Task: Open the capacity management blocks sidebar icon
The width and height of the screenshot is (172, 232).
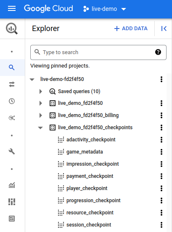Action: click(x=12, y=202)
